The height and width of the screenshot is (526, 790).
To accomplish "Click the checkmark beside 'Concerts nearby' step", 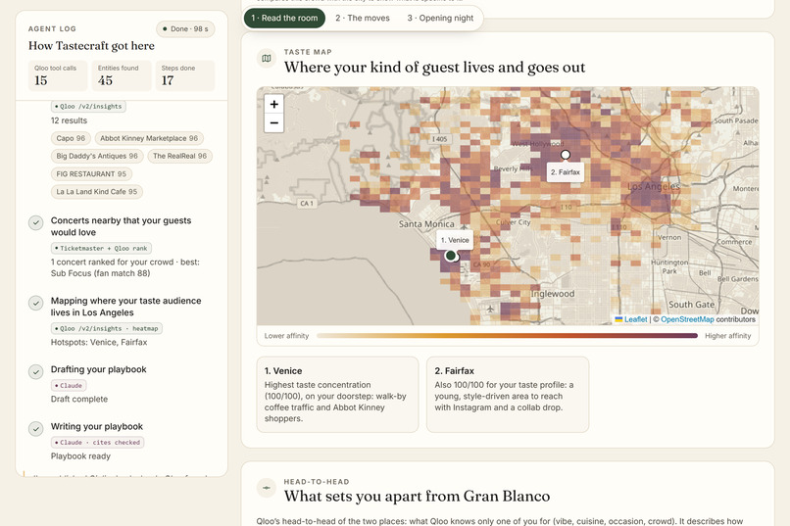I will tap(35, 222).
